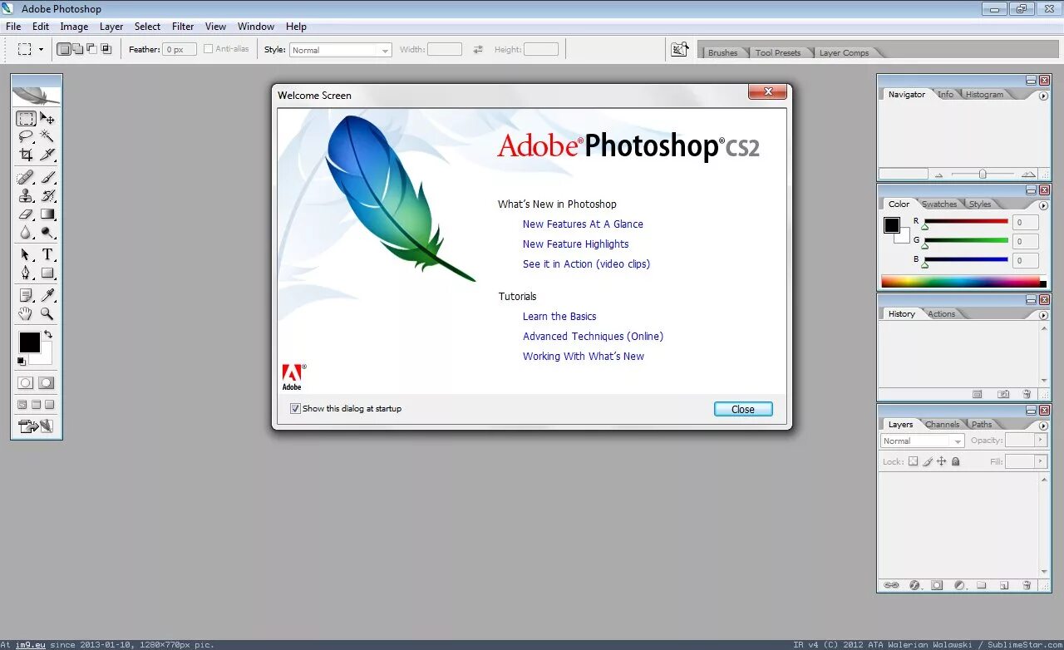
Task: Open the History panel flyout menu
Action: [1044, 315]
